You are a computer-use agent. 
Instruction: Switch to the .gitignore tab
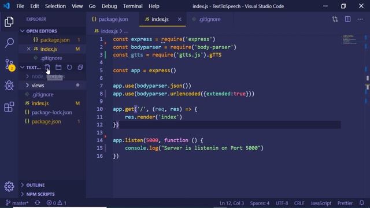tap(209, 19)
